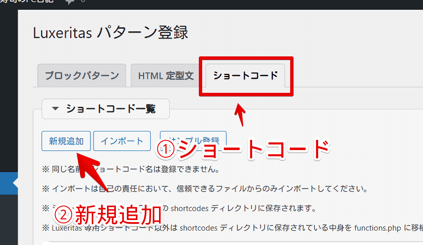Viewport: 423px width, 245px height.
Task: Click the highlighted blue sidebar menu item
Action: click(x=9, y=184)
